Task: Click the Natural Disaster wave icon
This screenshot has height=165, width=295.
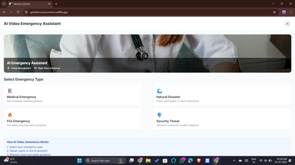Action: (159, 91)
